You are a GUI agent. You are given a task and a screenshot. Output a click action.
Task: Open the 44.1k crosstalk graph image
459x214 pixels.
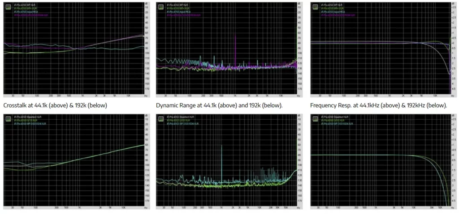(77, 50)
